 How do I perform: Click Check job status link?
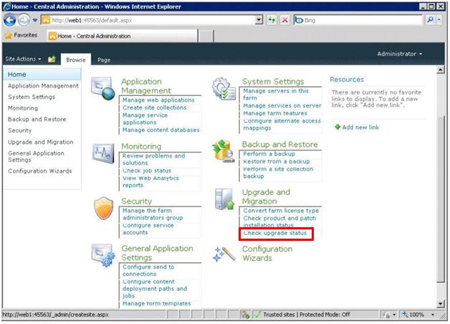147,171
